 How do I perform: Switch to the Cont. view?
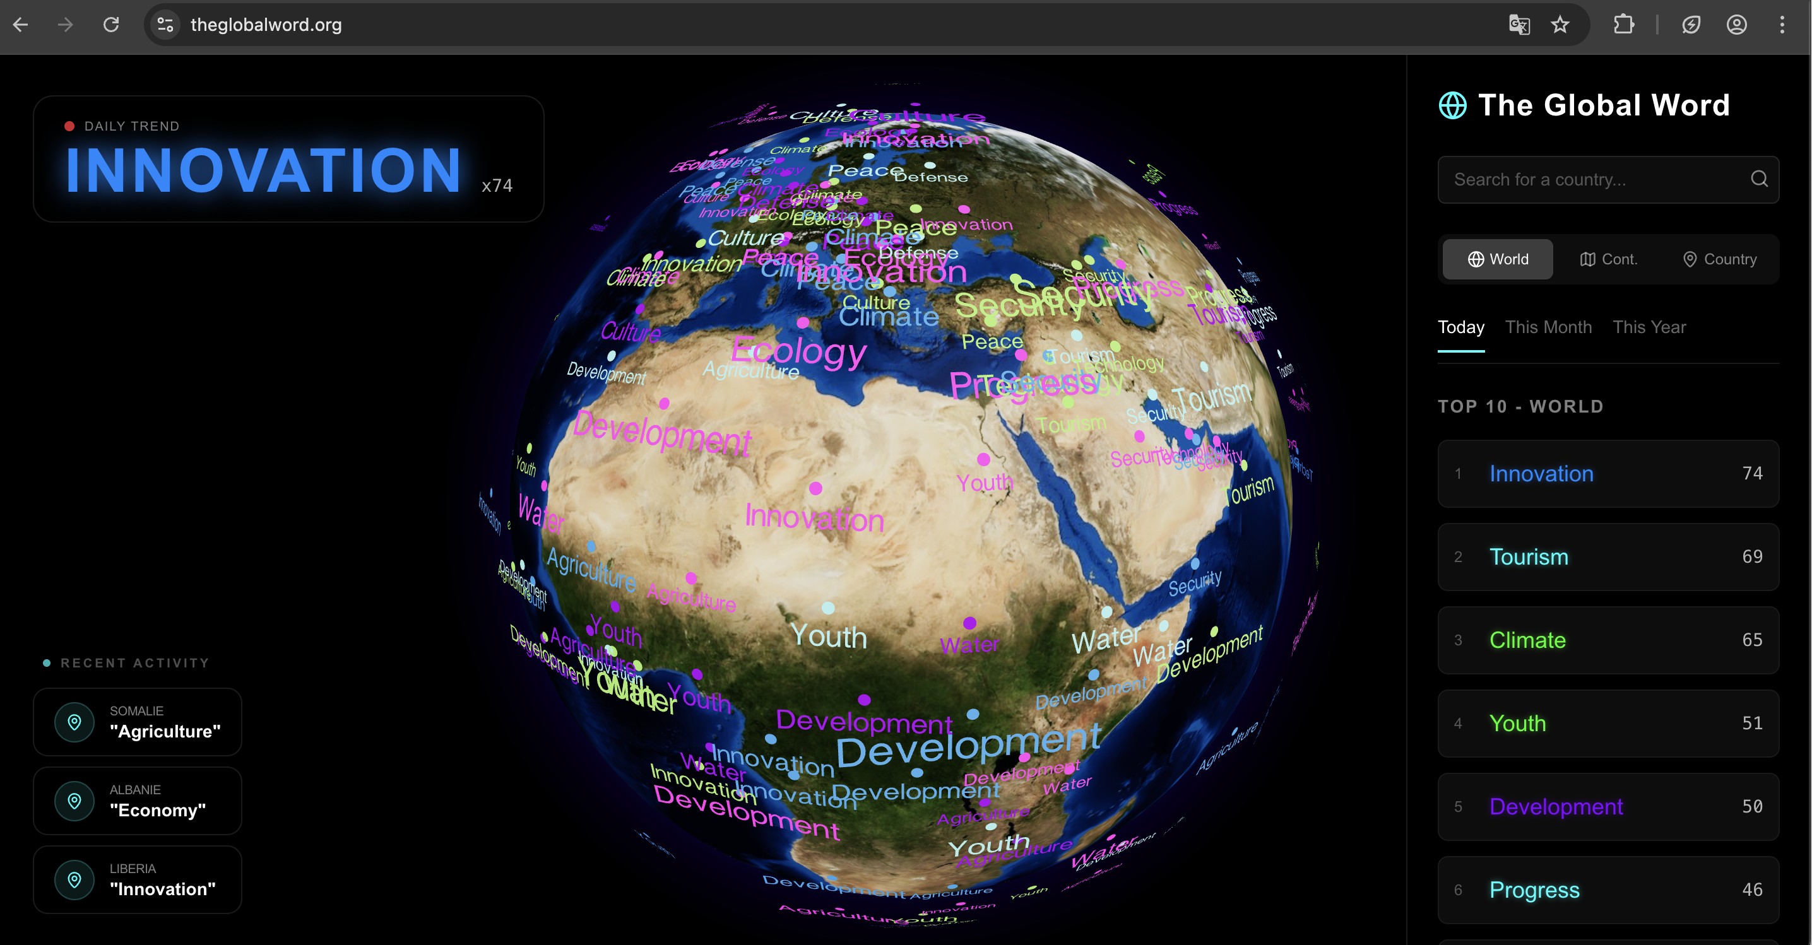1609,259
